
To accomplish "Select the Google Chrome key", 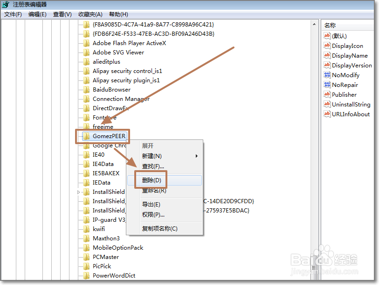I will 109,146.
